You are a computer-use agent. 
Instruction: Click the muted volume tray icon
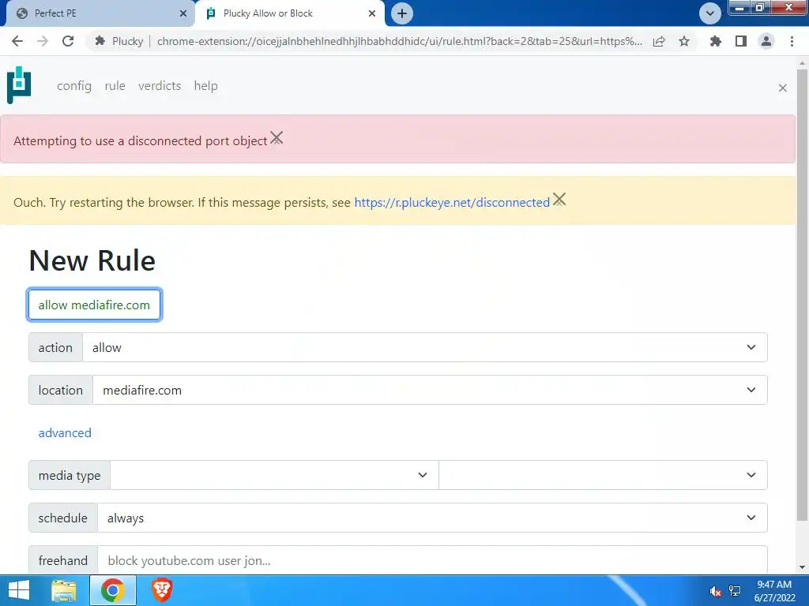tap(715, 591)
